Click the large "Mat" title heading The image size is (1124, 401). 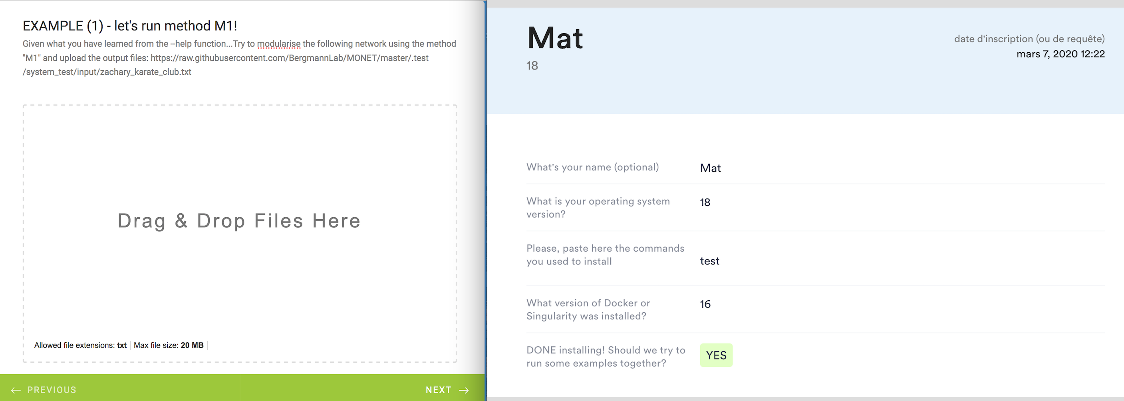[554, 38]
